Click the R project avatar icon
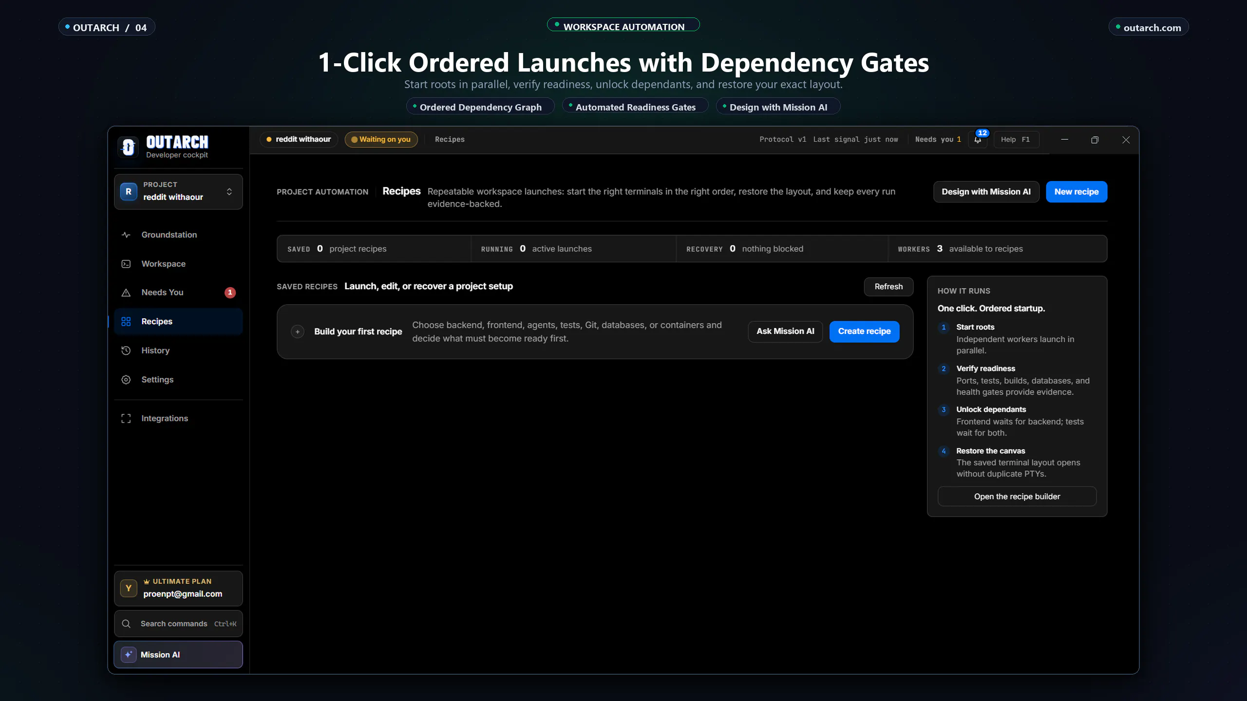 tap(128, 192)
